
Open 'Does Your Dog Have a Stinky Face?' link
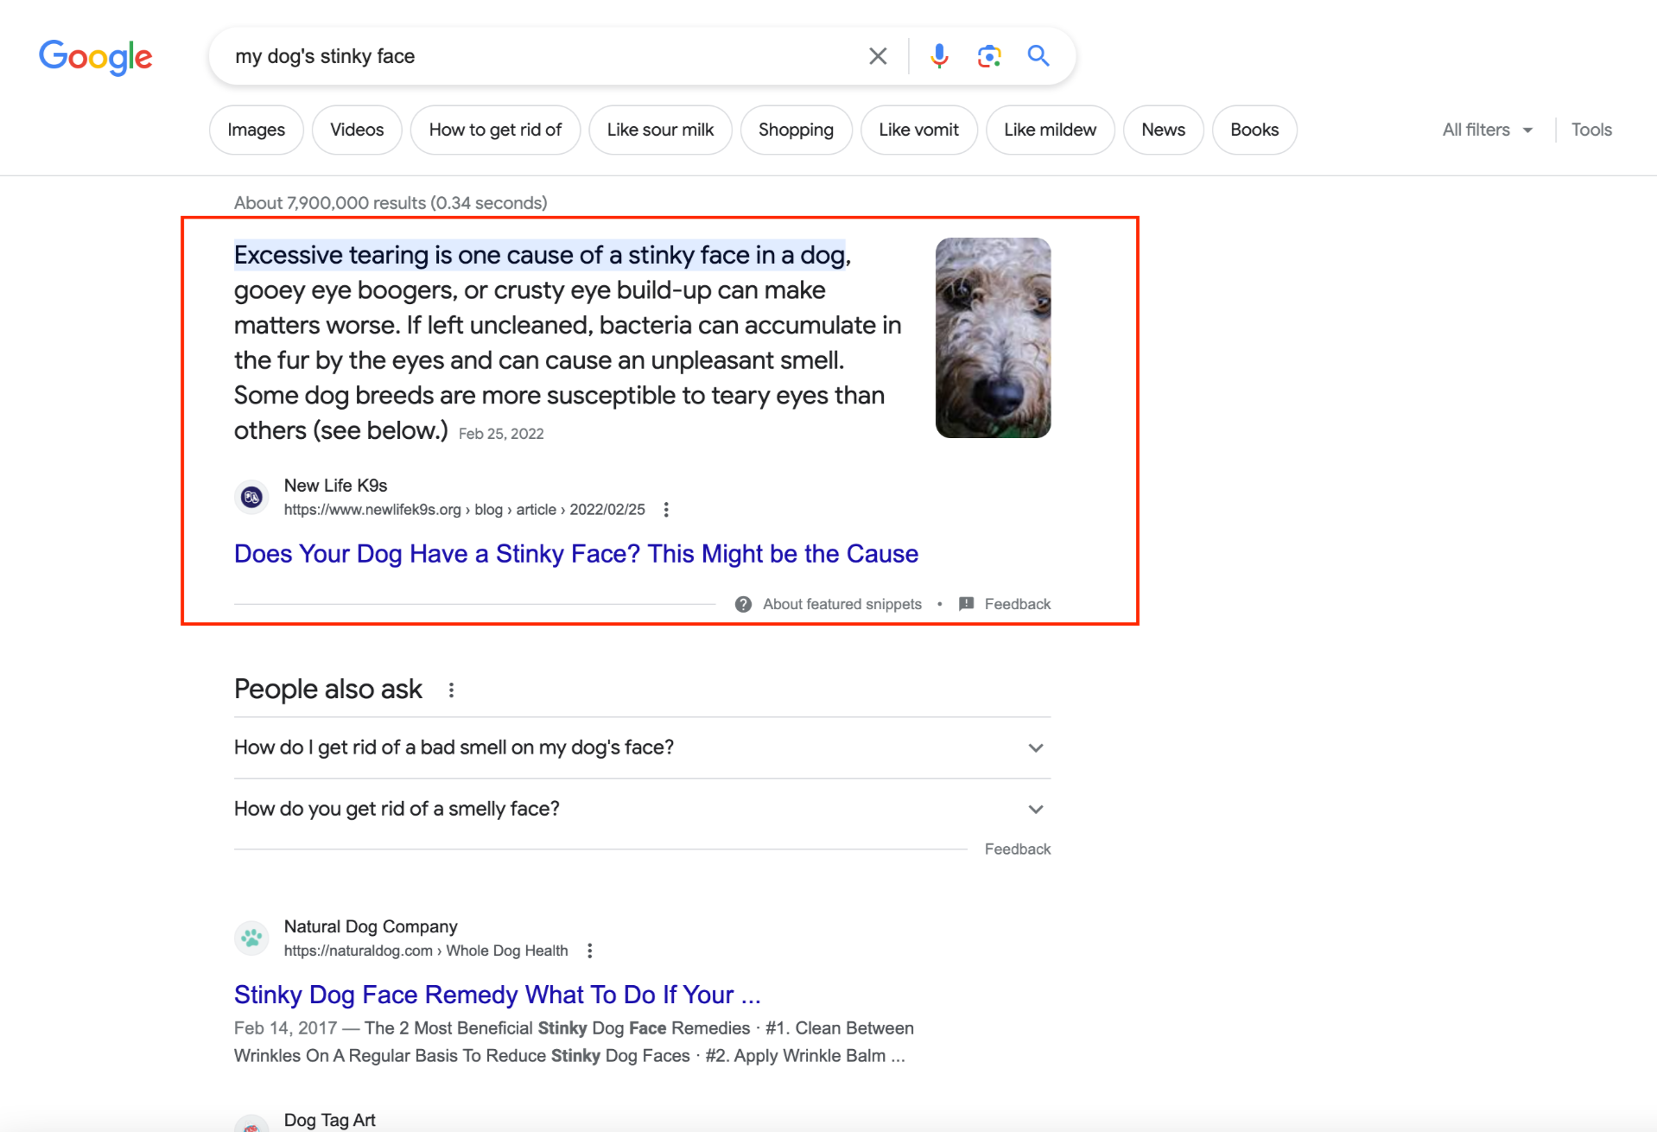click(575, 553)
